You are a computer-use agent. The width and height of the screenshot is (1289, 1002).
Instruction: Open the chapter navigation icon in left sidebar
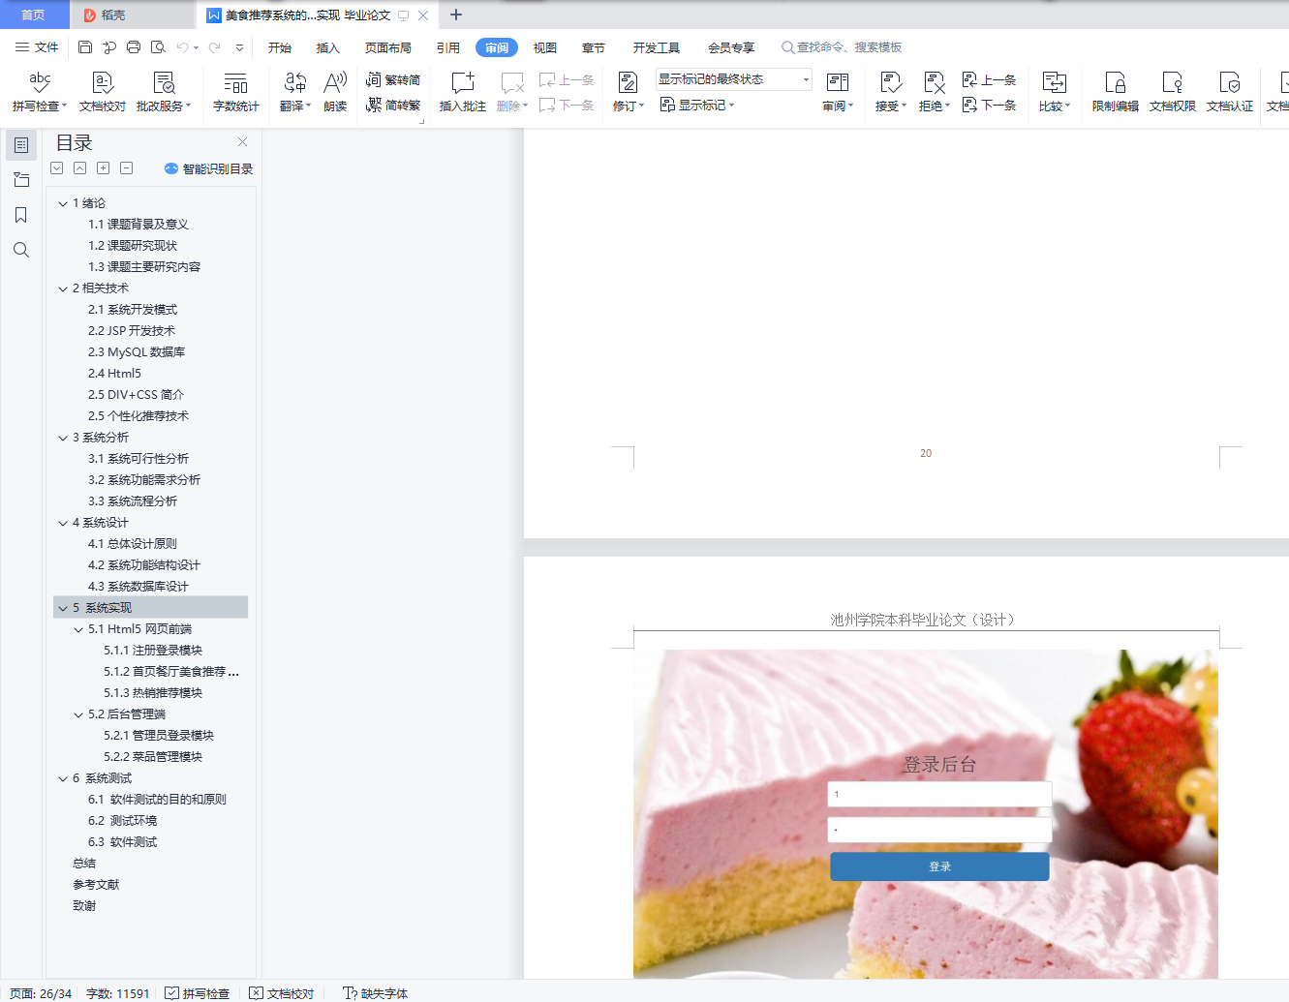pyautogui.click(x=21, y=180)
